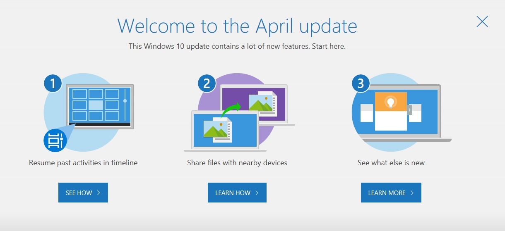Viewport: 505px width, 231px height.
Task: Click the small gray chevron beside the lightbulb card
Action: pyautogui.click(x=409, y=110)
